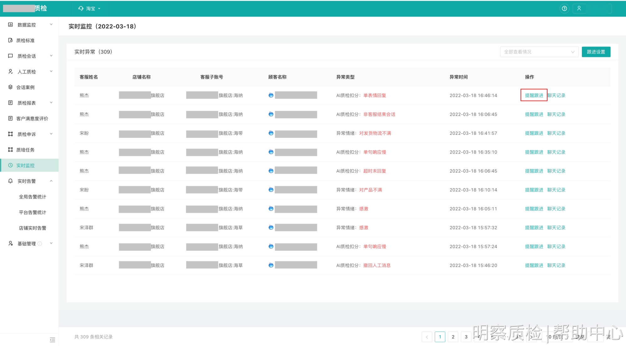The image size is (626, 346).
Task: Click the 实时监控 clock icon
Action: 10,165
